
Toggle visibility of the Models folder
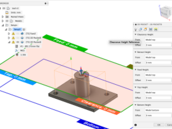coord(7,21)
